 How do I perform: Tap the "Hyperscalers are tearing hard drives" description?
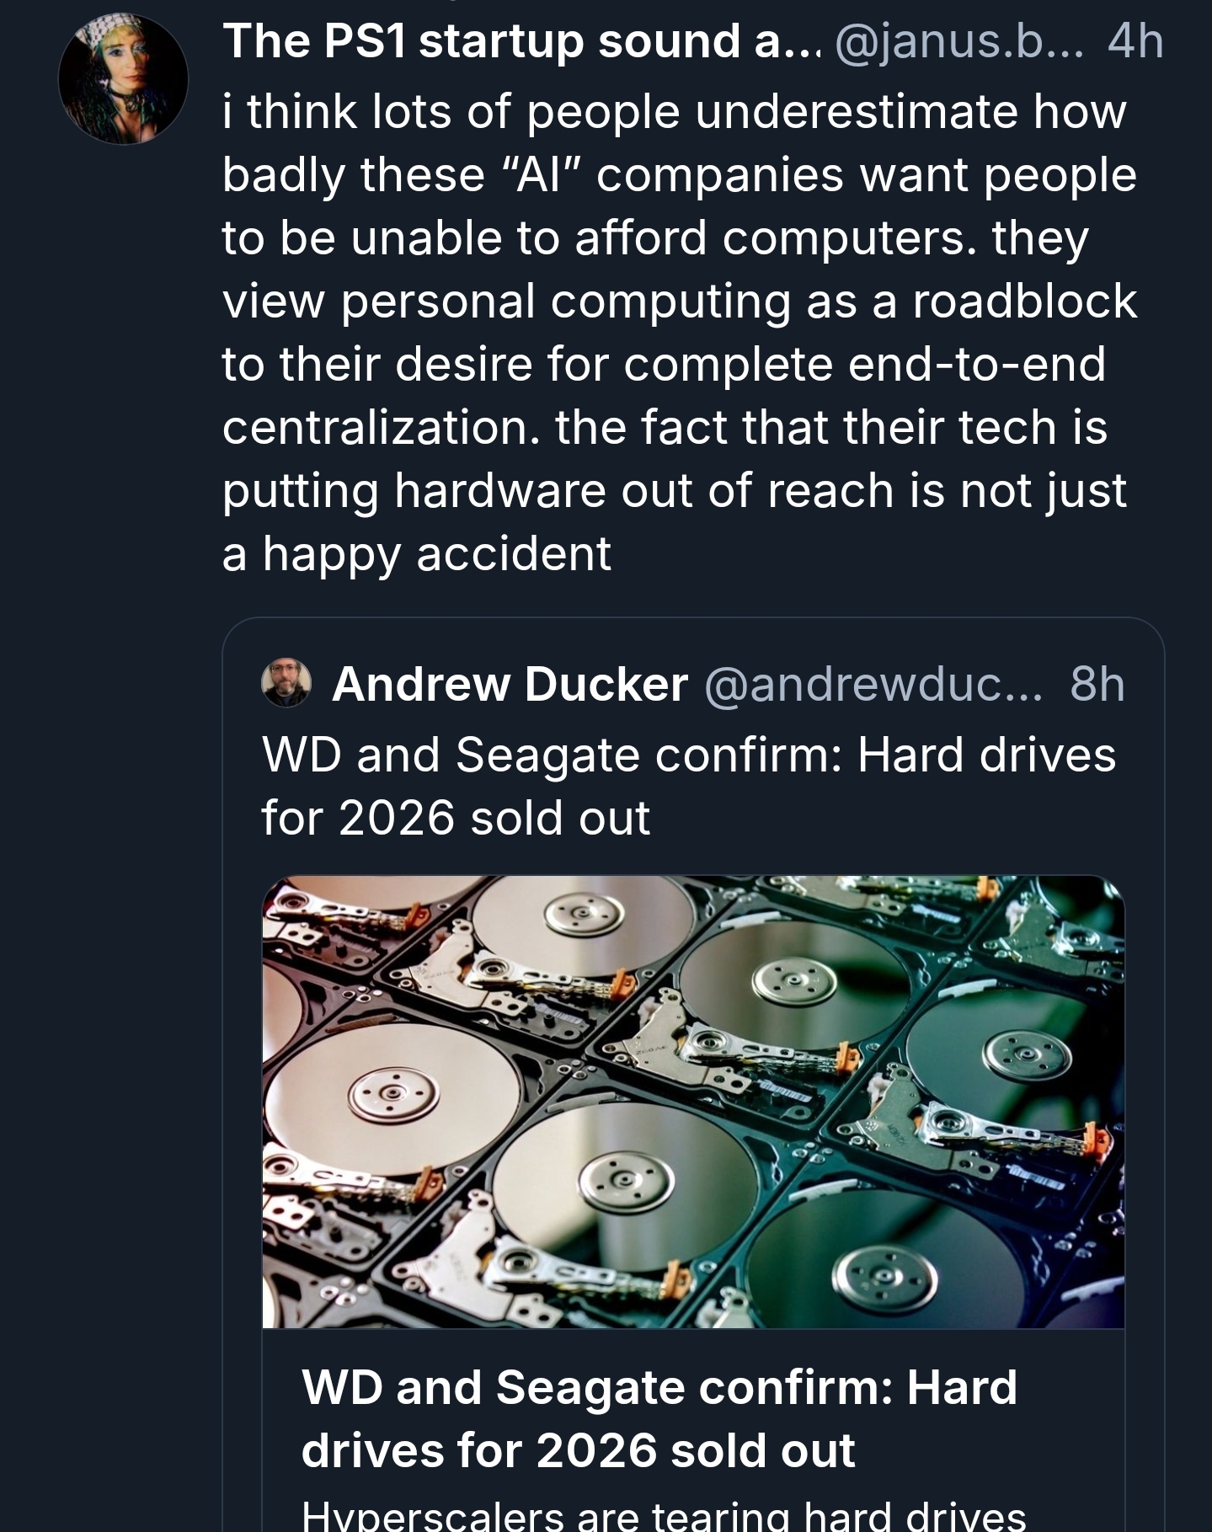(x=664, y=1516)
